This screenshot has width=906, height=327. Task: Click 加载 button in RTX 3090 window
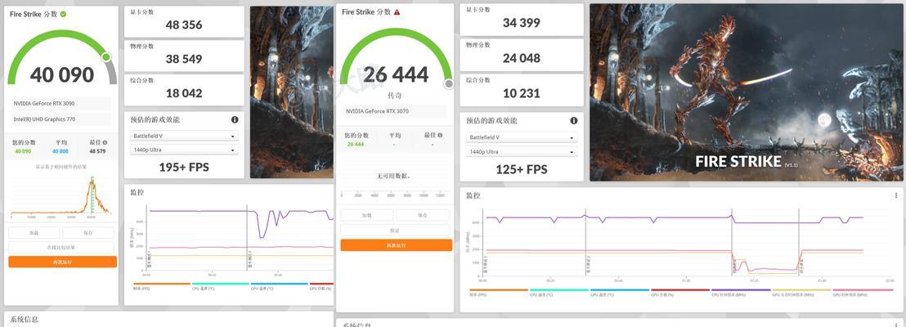[x=34, y=233]
